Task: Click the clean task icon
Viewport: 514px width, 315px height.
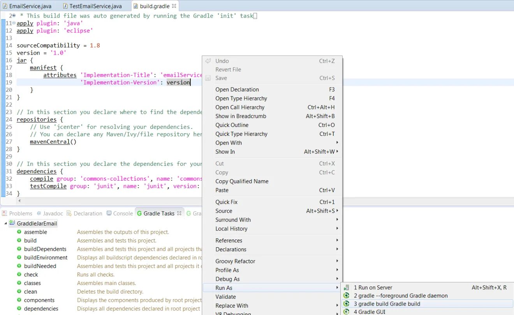Action: (19, 292)
